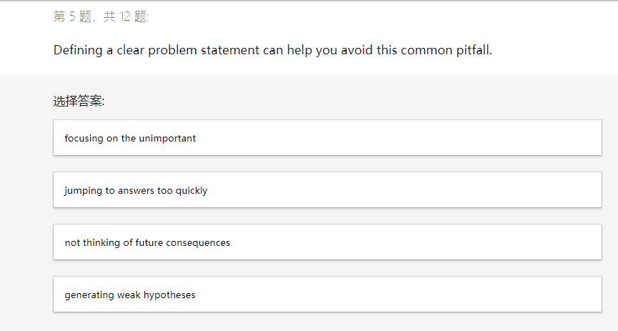The image size is (618, 331).
Task: Click blank right side of second answer card
Action: [464, 190]
